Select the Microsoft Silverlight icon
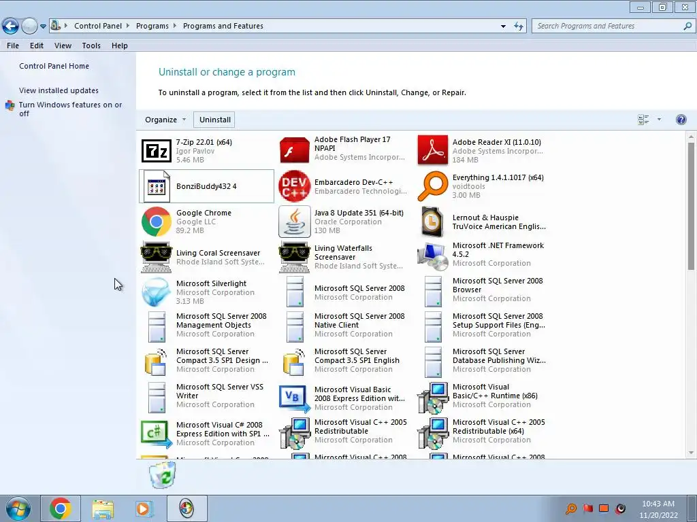Viewport: 697px width, 522px height. click(156, 292)
